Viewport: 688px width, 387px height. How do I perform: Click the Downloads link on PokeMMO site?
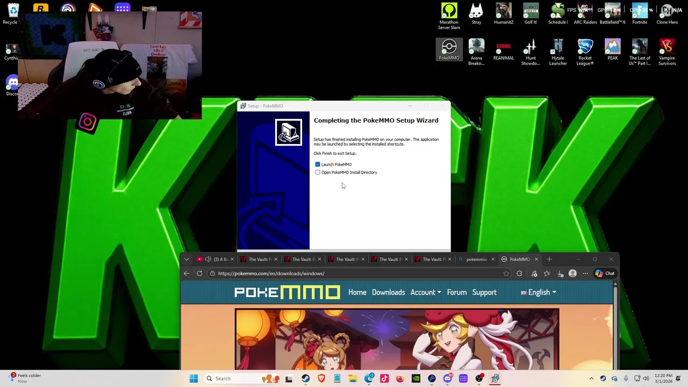coord(389,292)
